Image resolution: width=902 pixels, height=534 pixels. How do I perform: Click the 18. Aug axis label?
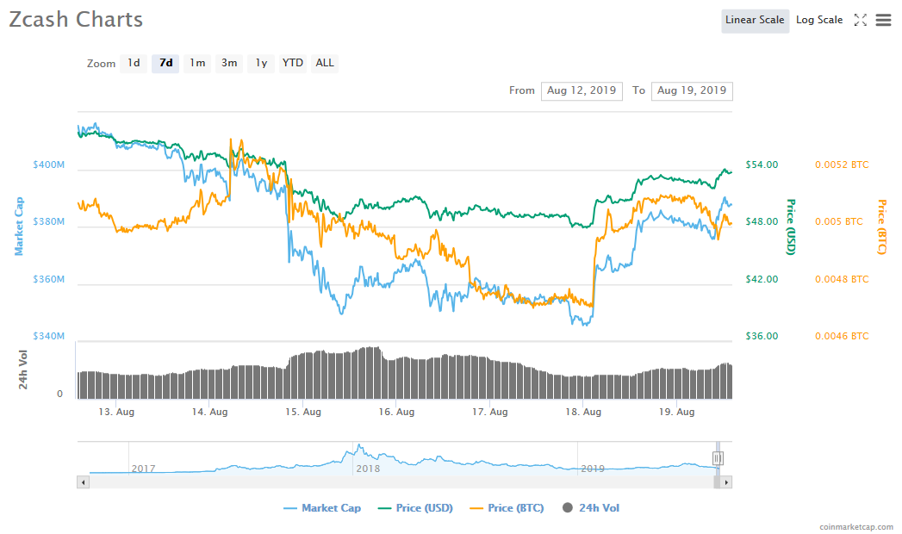(583, 412)
